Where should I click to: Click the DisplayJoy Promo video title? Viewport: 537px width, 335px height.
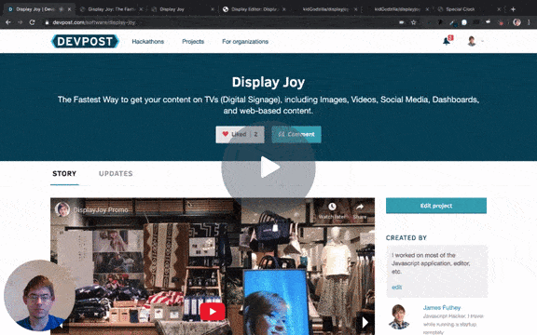click(x=101, y=210)
